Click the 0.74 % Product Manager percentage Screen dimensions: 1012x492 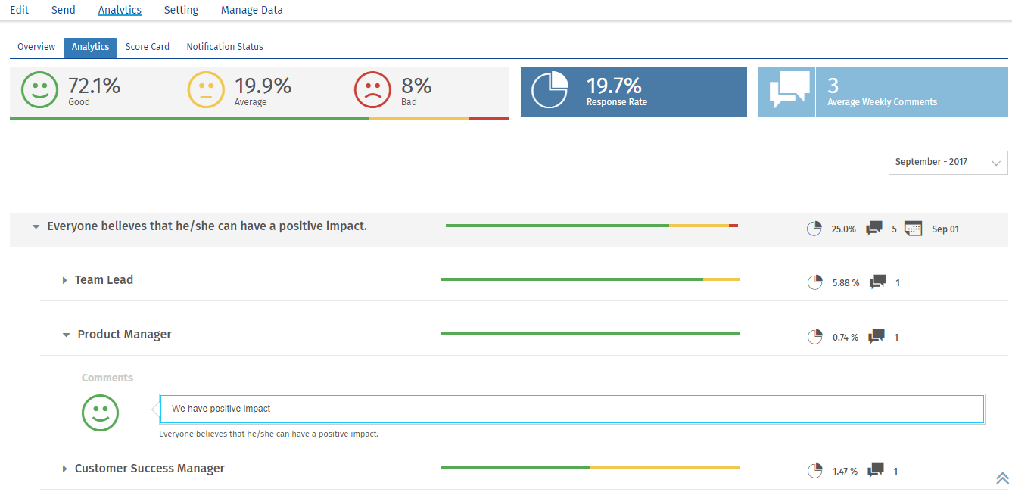845,338
